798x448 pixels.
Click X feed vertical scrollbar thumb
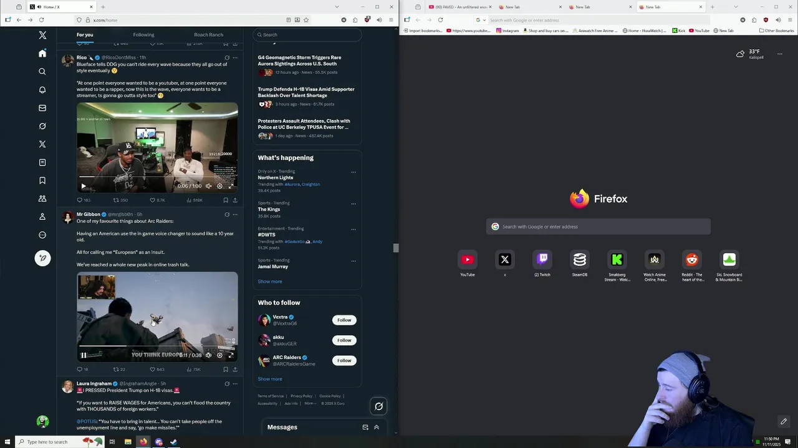(x=395, y=248)
